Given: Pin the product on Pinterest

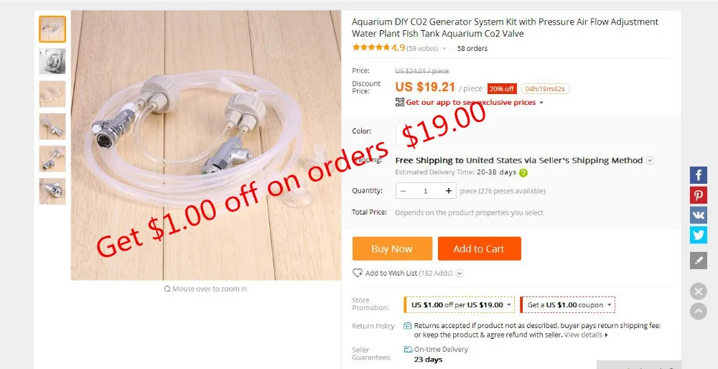Looking at the screenshot, I should pos(699,195).
